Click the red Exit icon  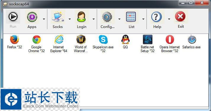coord(180,16)
